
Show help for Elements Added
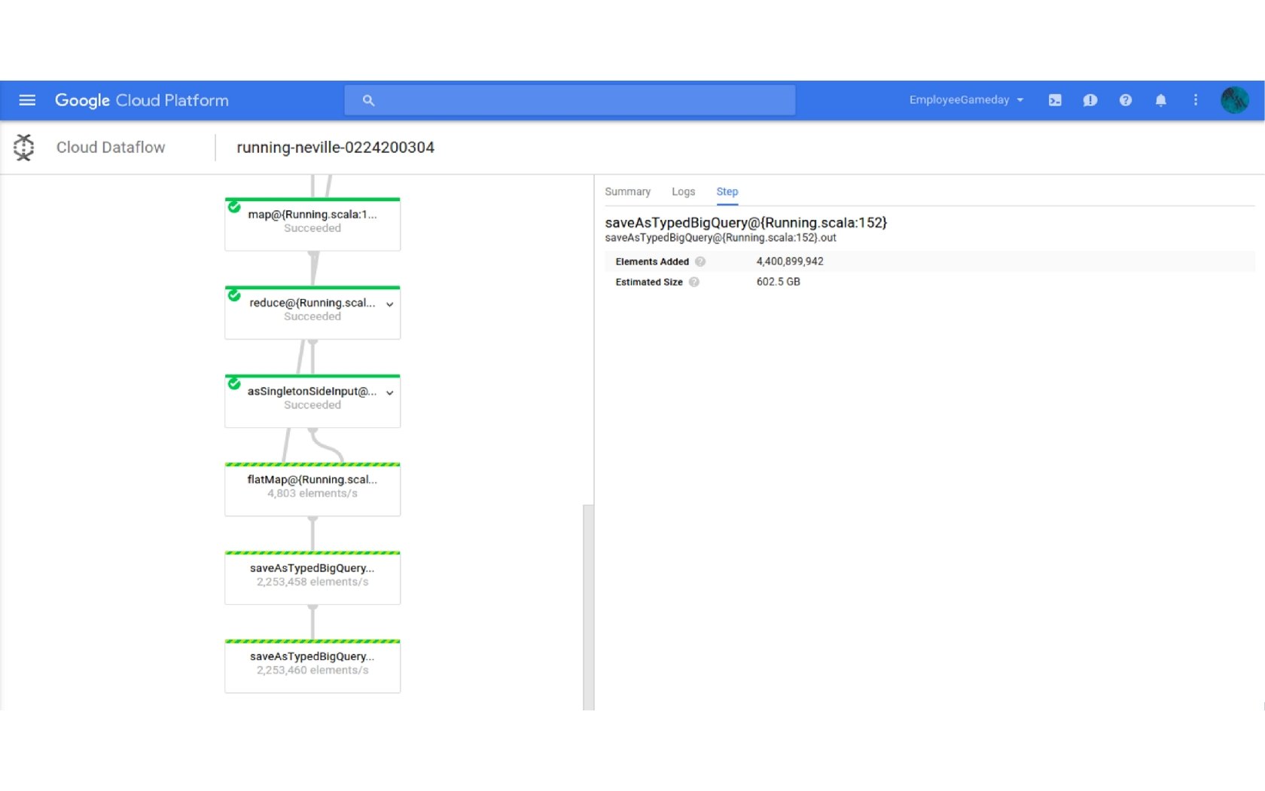(700, 261)
